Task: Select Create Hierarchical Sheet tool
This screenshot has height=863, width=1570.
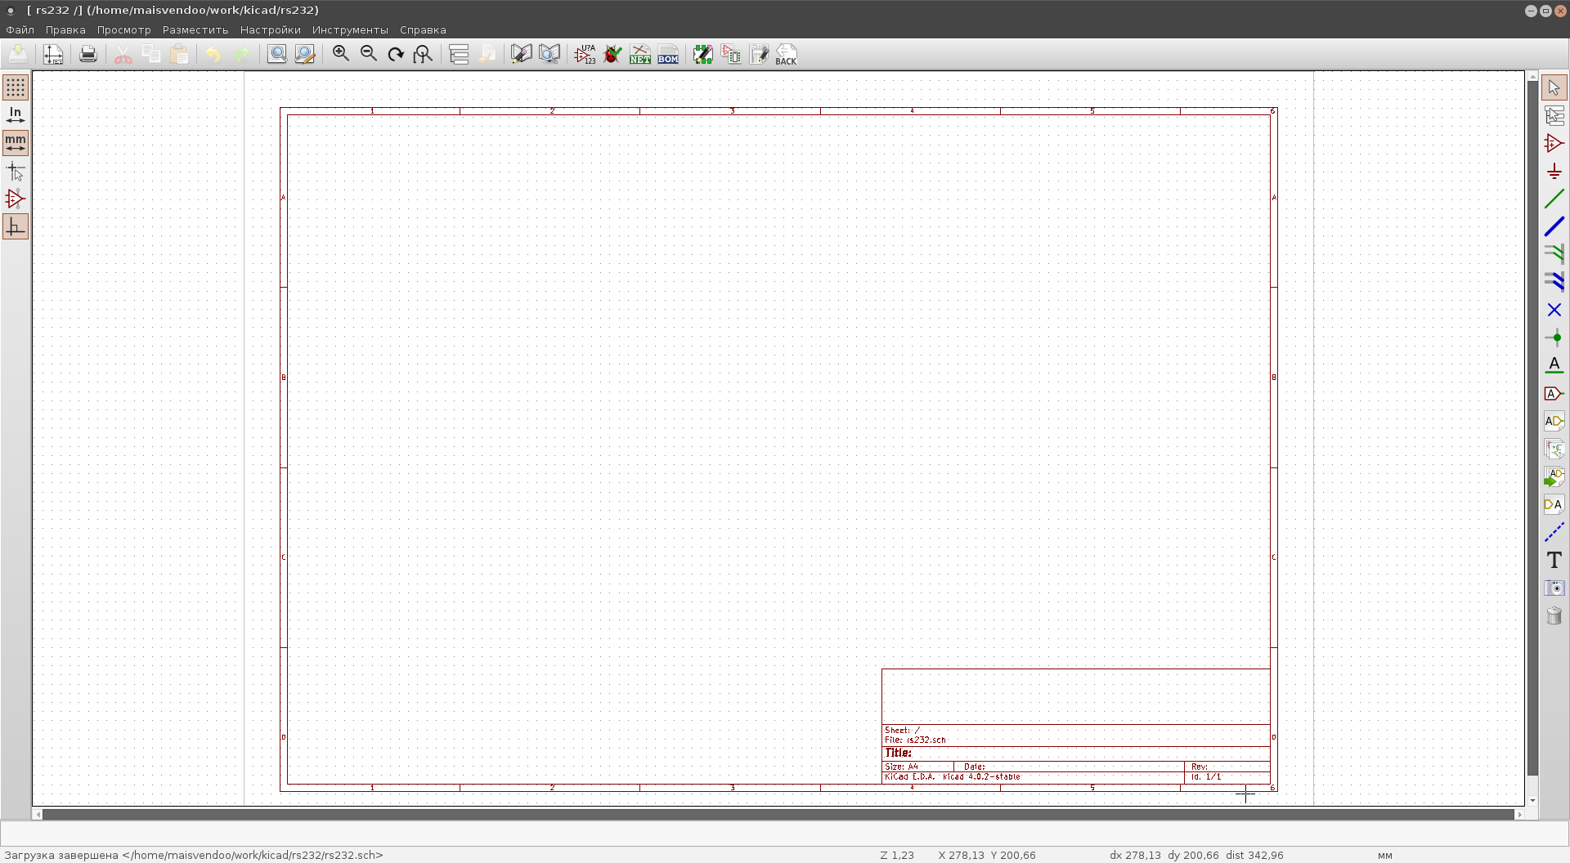Action: [x=1554, y=449]
